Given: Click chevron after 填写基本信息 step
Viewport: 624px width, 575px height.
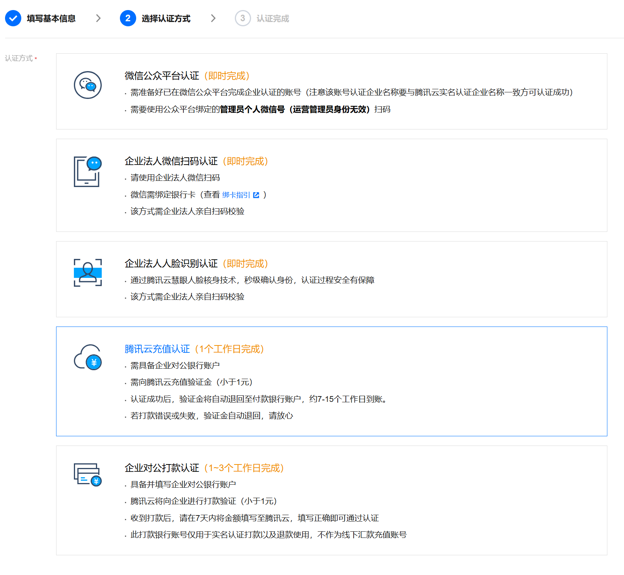Looking at the screenshot, I should [98, 18].
